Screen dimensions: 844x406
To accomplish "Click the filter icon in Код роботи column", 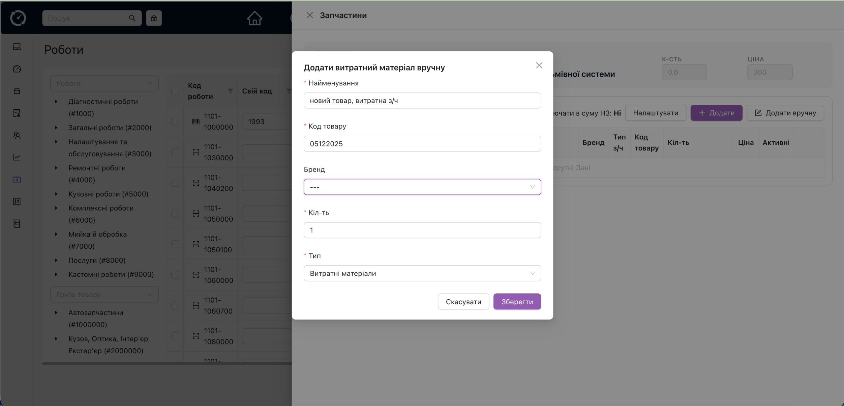I will pyautogui.click(x=230, y=91).
